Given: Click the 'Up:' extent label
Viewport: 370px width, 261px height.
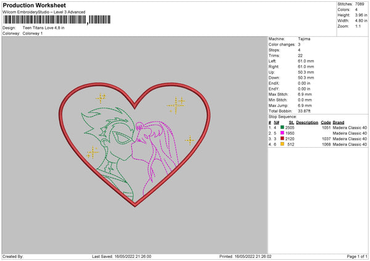Looking at the screenshot, I should (x=271, y=72).
